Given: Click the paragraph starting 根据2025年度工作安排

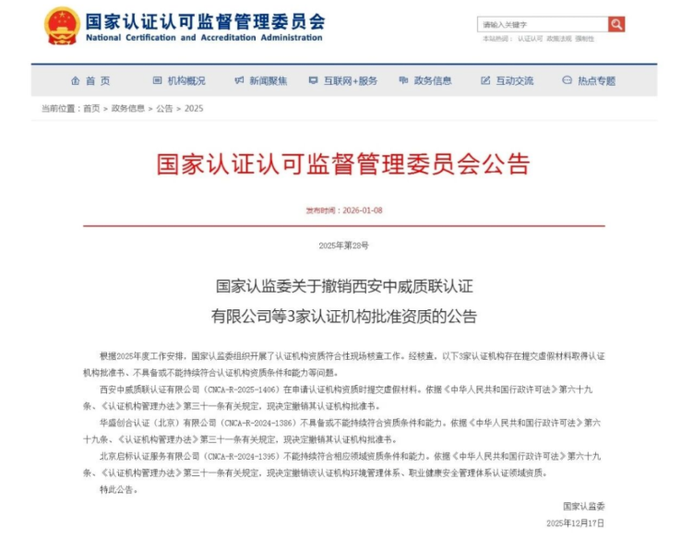Looking at the screenshot, I should click(343, 365).
